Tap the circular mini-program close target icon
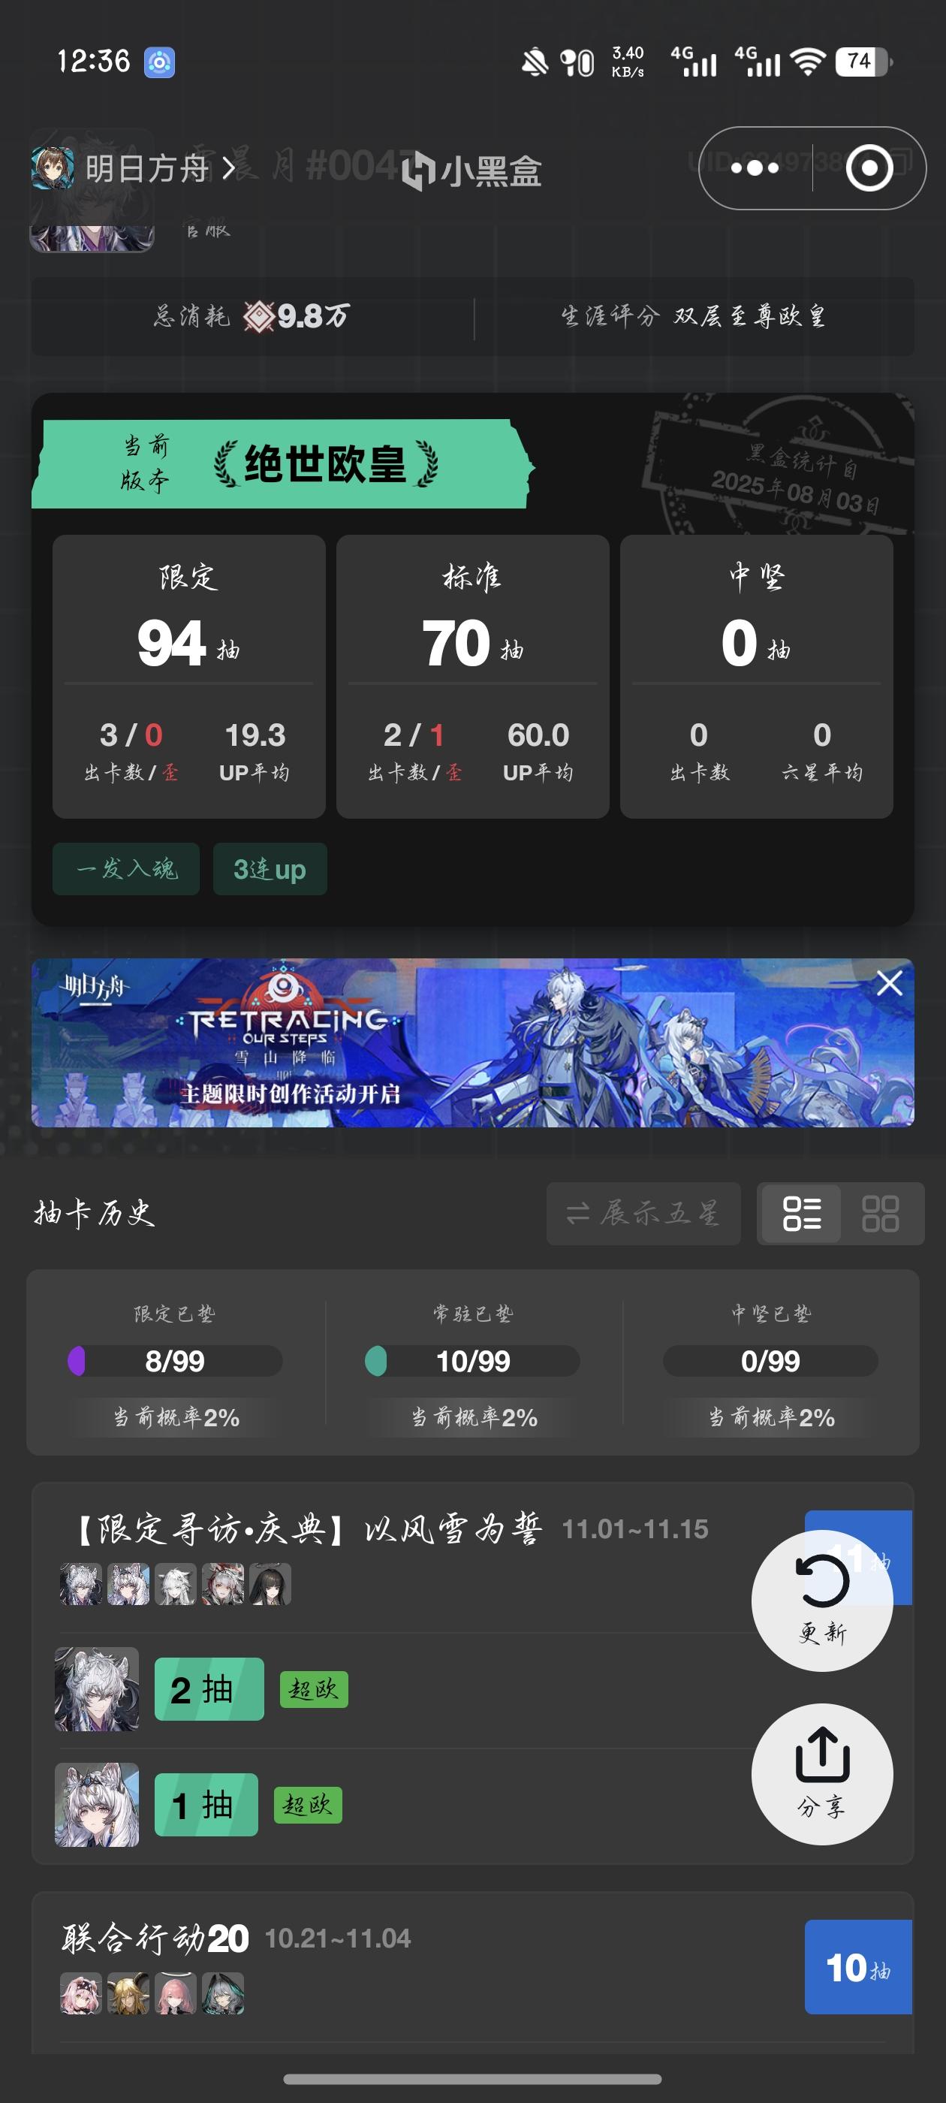This screenshot has width=946, height=2103. 869,168
